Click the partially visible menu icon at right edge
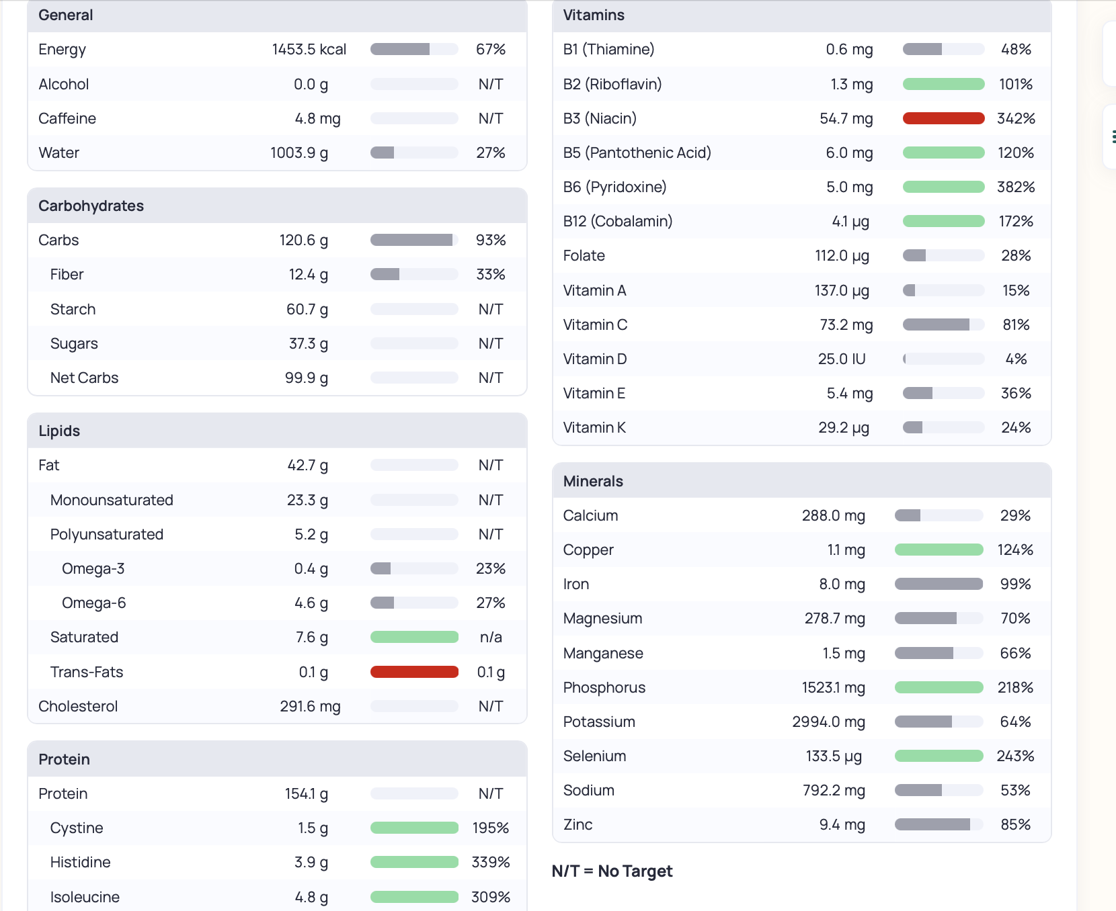 click(1113, 137)
